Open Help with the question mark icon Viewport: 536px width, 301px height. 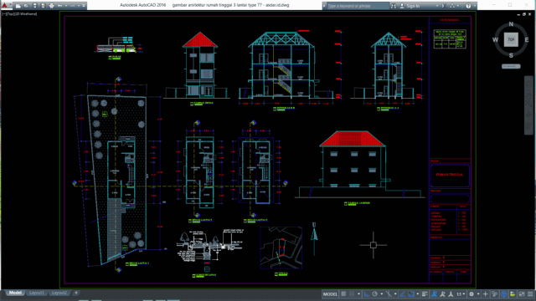[468, 6]
